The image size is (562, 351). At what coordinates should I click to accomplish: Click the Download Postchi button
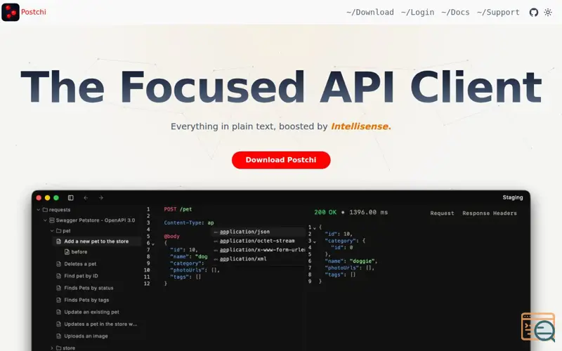click(x=281, y=160)
